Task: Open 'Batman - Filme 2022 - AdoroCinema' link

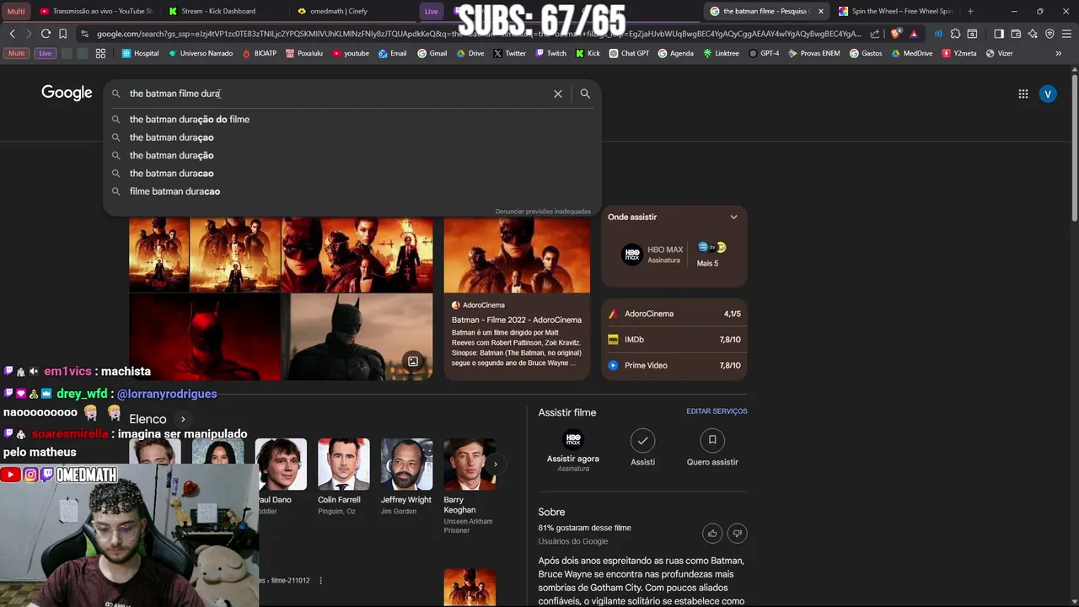Action: tap(517, 320)
